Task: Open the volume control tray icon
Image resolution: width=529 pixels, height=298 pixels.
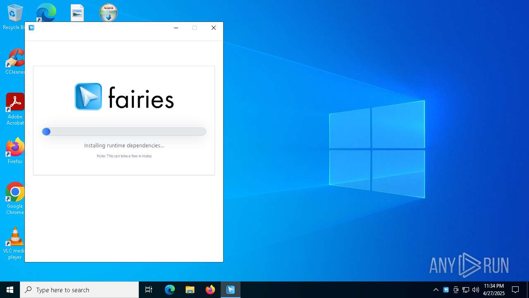Action: coord(476,290)
